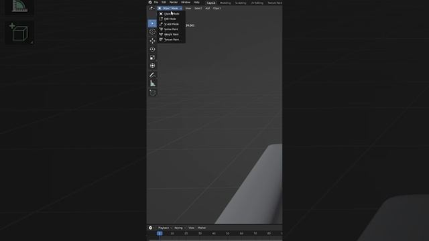The width and height of the screenshot is (429, 241).
Task: Click the enlarged Measure icon overlay
Action: (19, 7)
